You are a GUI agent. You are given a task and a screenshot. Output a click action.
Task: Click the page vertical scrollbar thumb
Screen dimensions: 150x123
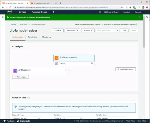tap(144, 32)
